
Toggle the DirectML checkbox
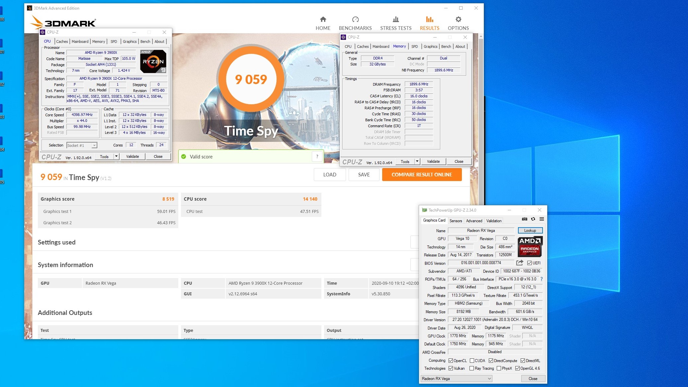523,361
